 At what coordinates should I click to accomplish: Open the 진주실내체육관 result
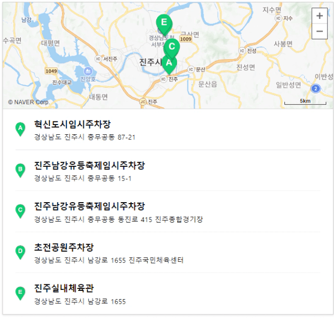pos(64,288)
